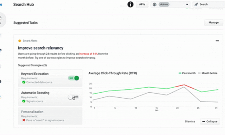Image resolution: width=225 pixels, height=135 pixels.
Task: Toggle the Month before legend entry
Action: [x=208, y=73]
